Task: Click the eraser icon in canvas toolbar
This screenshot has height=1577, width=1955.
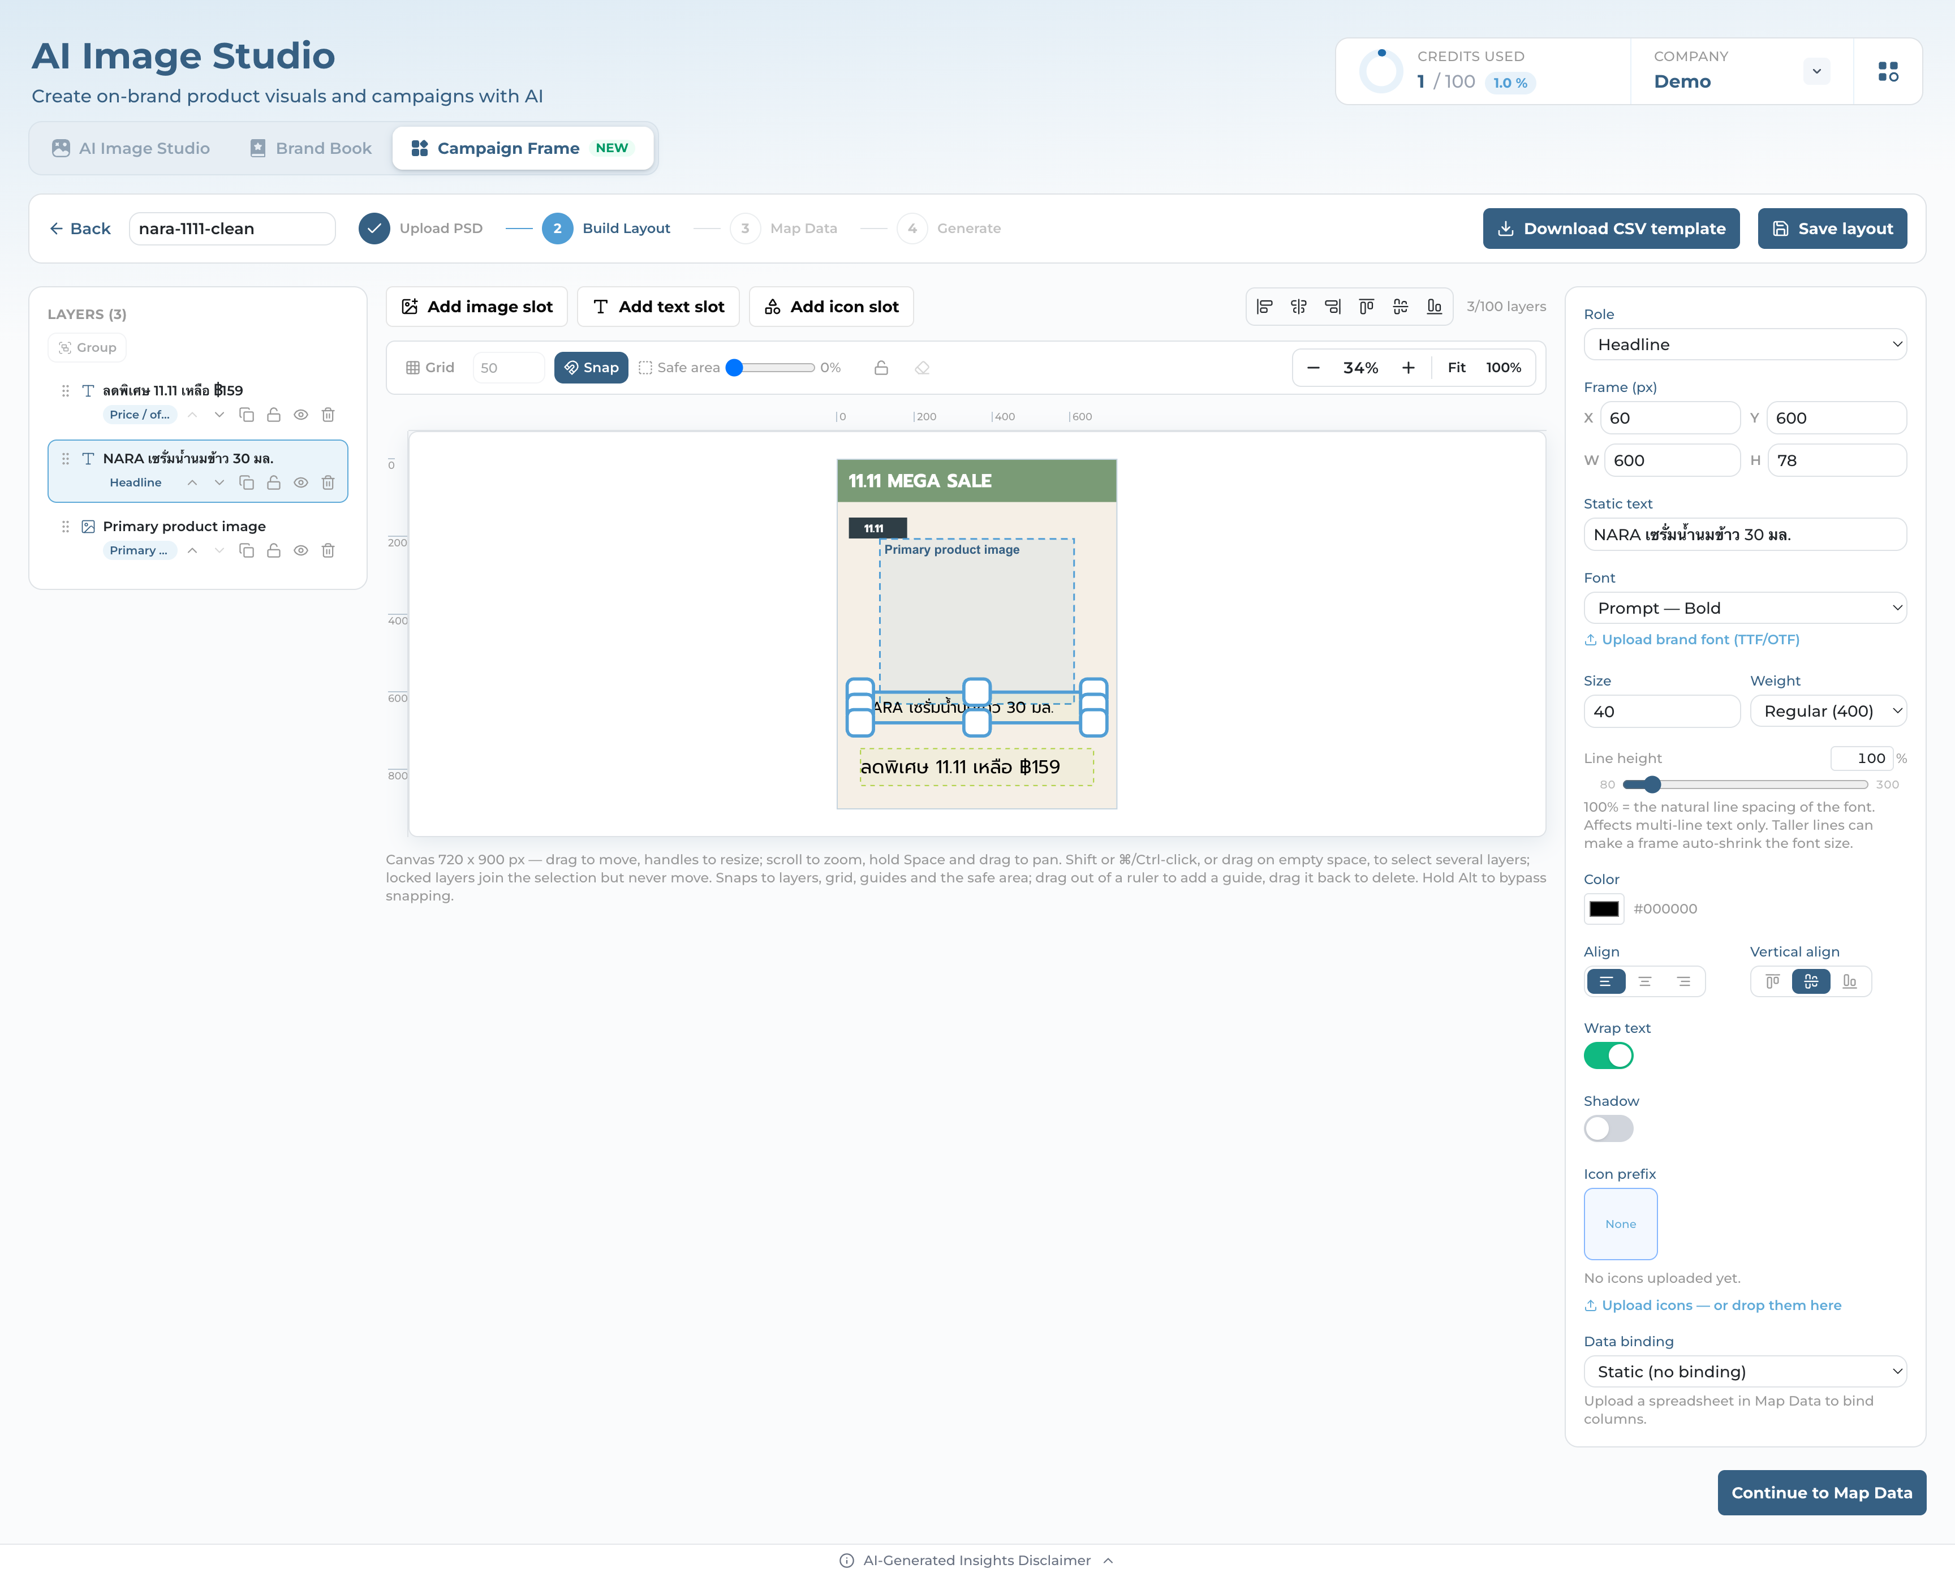Action: pos(922,368)
